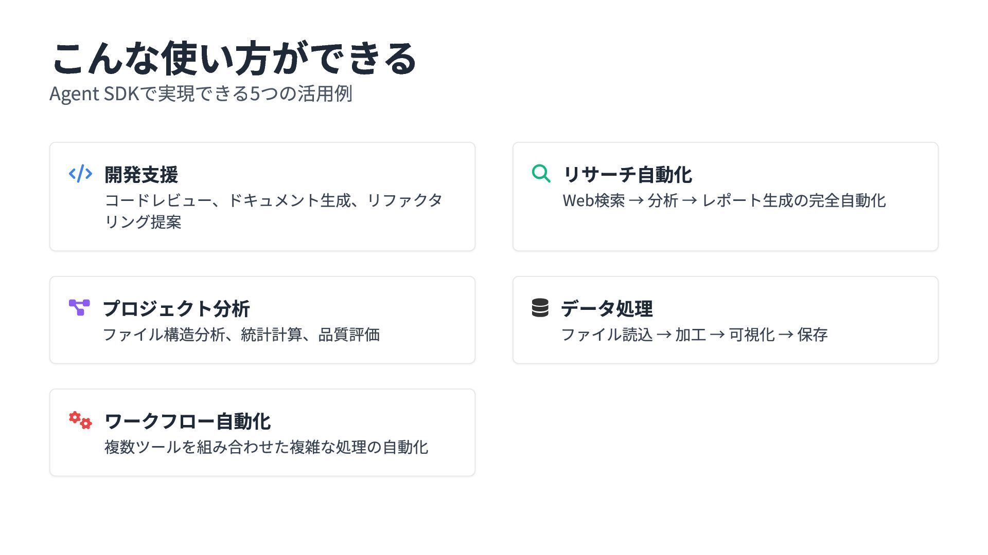Viewport: 988px width, 555px height.
Task: Click the コードレビュー description text
Action: 273,200
